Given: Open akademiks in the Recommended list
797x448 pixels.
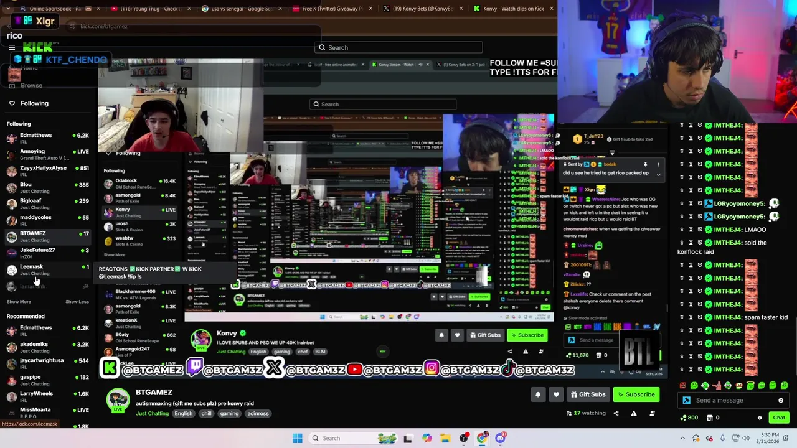Looking at the screenshot, I should 48,347.
